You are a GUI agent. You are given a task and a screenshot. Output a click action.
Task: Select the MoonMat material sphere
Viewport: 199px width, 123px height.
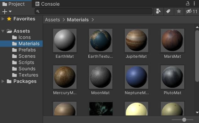(101, 77)
